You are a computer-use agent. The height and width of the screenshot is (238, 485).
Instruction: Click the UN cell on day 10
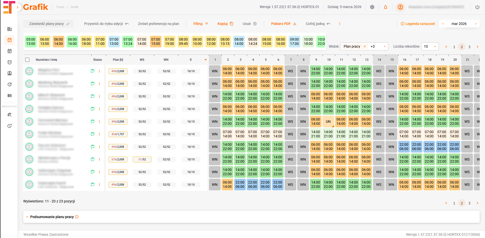328,122
